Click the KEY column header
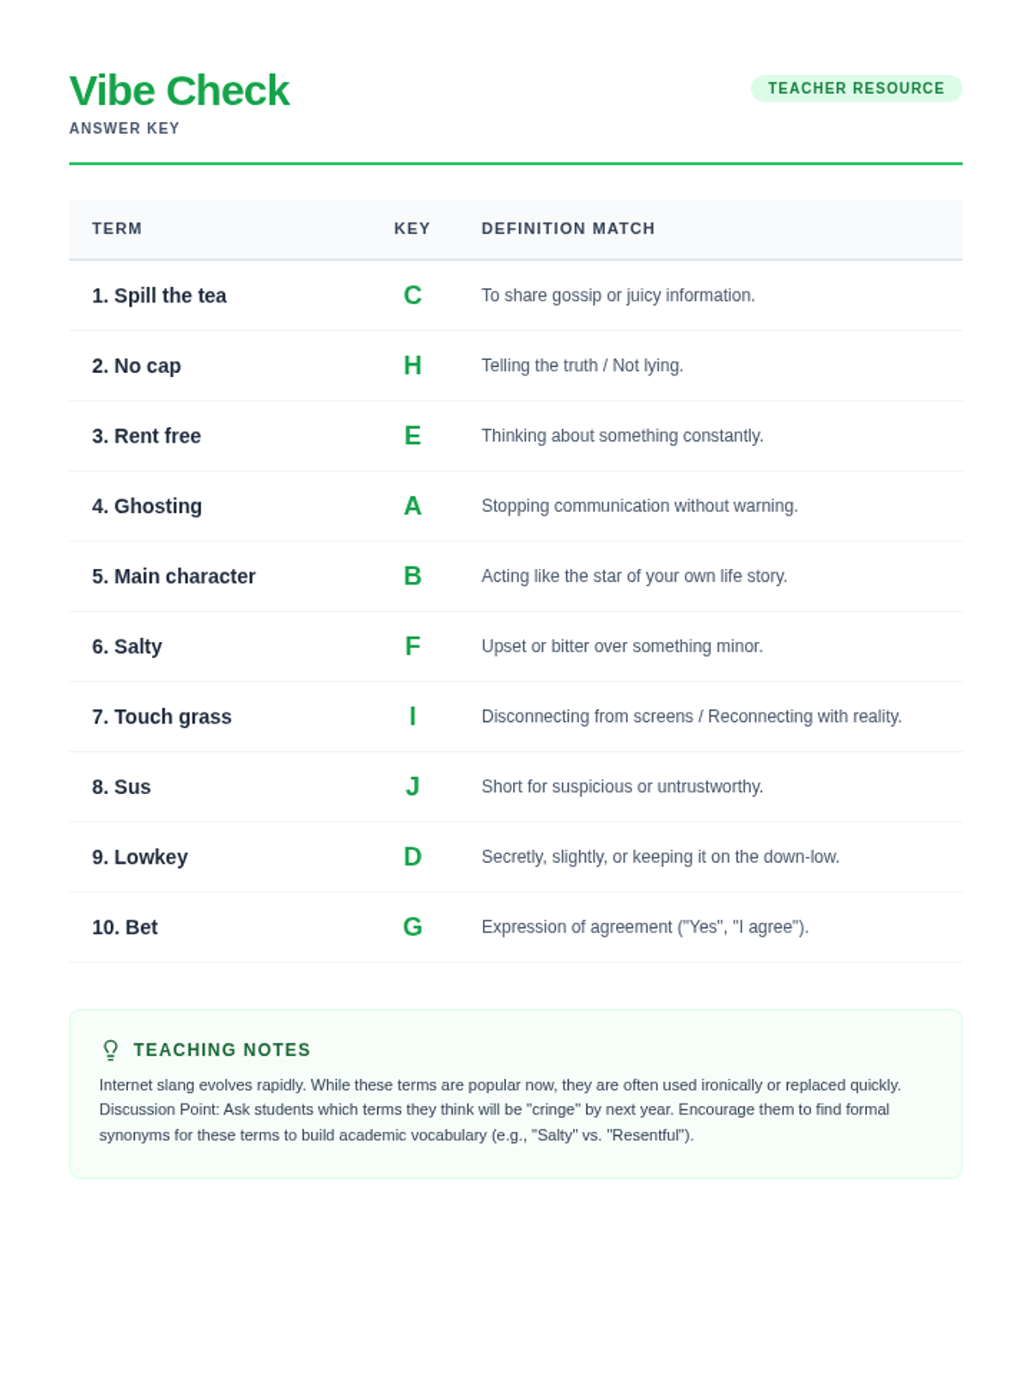The height and width of the screenshot is (1375, 1031). pyautogui.click(x=412, y=229)
